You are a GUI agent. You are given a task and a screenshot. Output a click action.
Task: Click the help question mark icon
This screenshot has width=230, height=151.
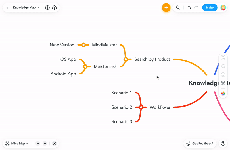223,144
